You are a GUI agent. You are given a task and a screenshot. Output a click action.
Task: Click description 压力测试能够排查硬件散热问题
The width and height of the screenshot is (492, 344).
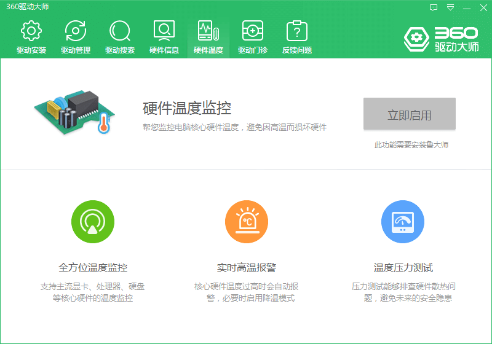(x=403, y=292)
